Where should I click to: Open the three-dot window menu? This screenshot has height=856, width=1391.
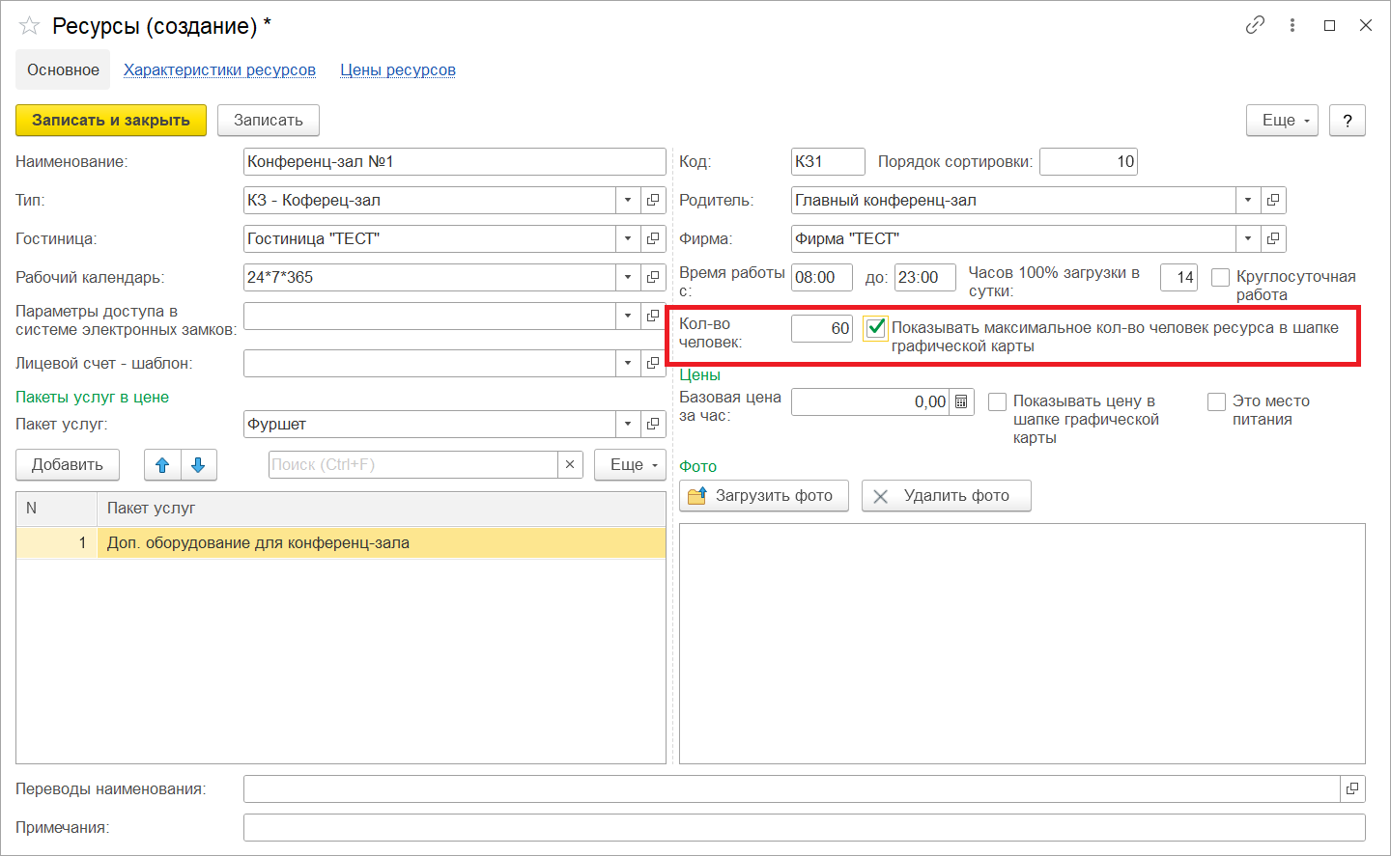[1292, 25]
